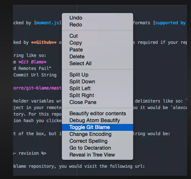The height and width of the screenshot is (179, 191).
Task: Click Delete in the context menu
Action: (x=97, y=57)
